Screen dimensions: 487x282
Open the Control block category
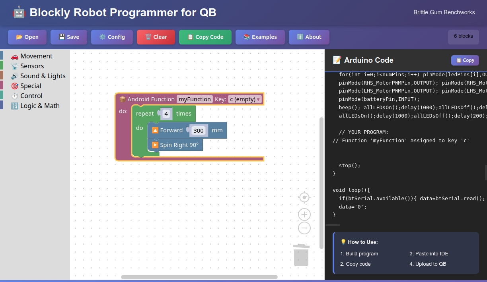pyautogui.click(x=35, y=96)
